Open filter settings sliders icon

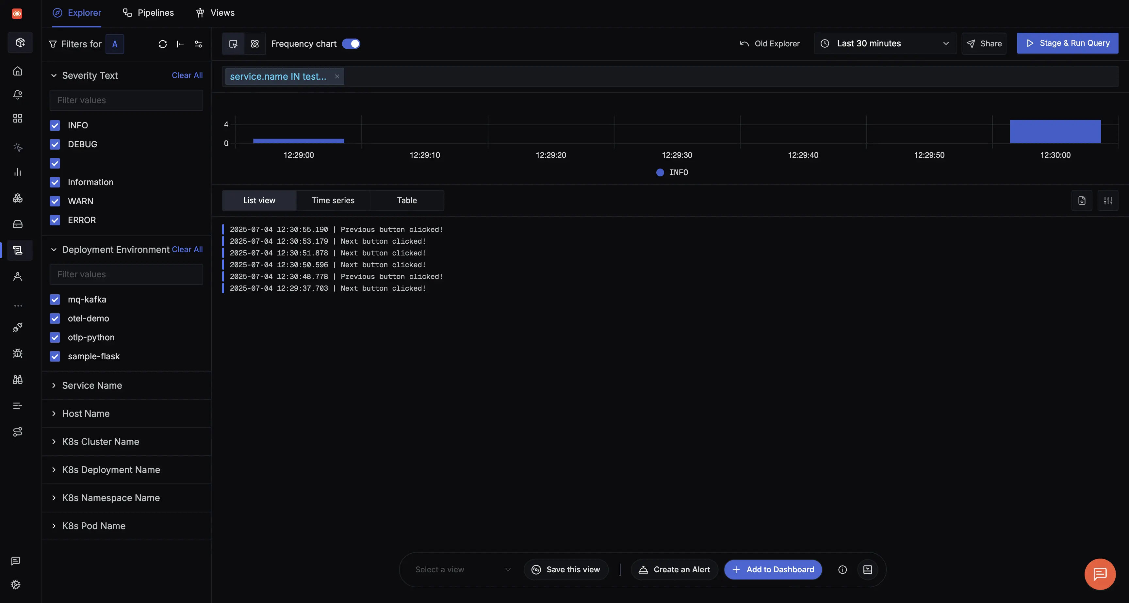198,44
